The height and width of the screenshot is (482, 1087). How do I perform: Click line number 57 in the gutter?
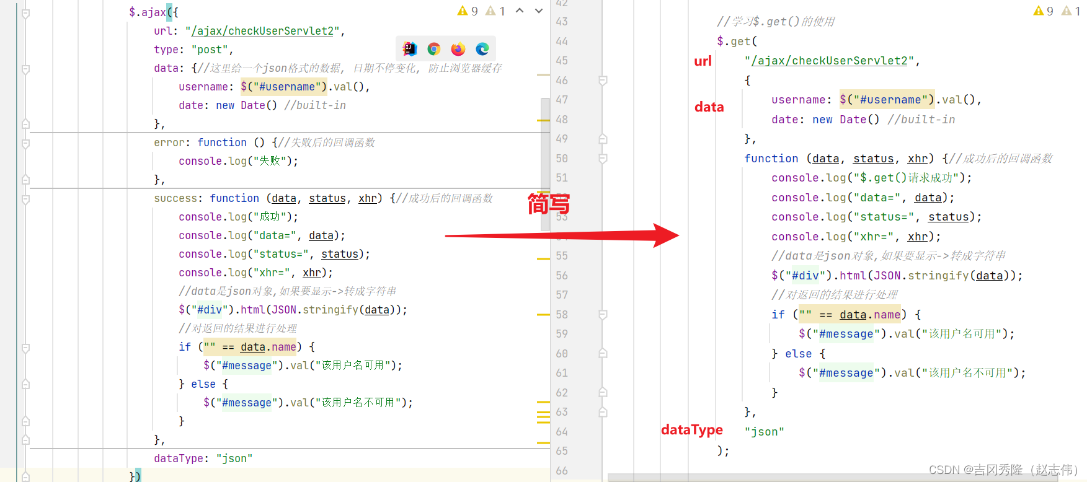pos(562,295)
